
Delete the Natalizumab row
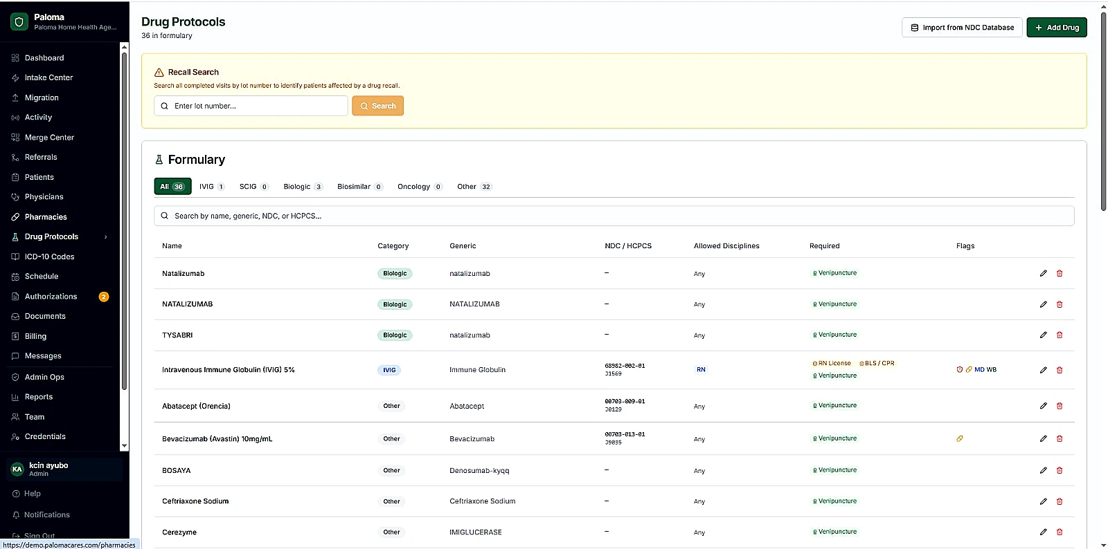coord(1060,273)
